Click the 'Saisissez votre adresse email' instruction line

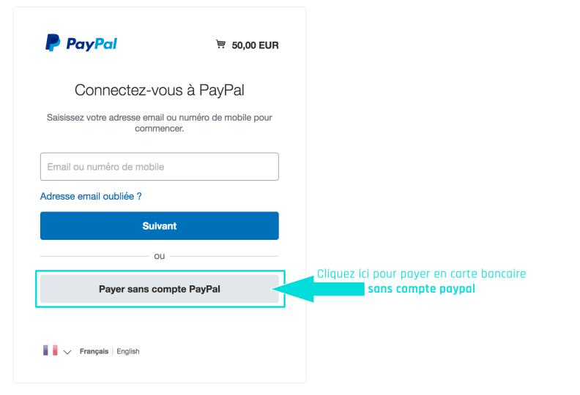coord(160,118)
